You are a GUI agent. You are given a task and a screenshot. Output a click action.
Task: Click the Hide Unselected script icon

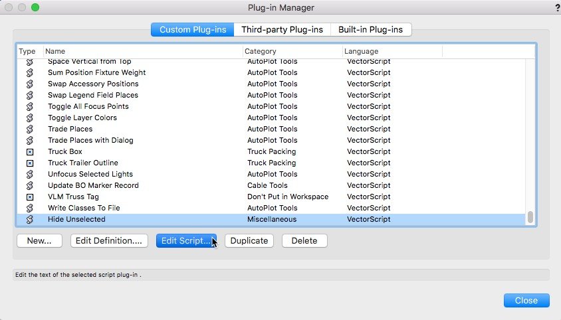[29, 219]
